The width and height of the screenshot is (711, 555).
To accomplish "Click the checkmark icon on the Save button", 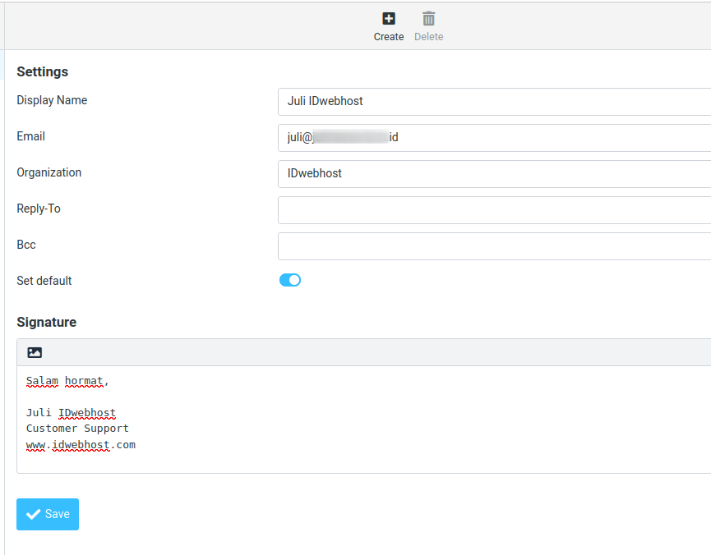I will click(34, 514).
